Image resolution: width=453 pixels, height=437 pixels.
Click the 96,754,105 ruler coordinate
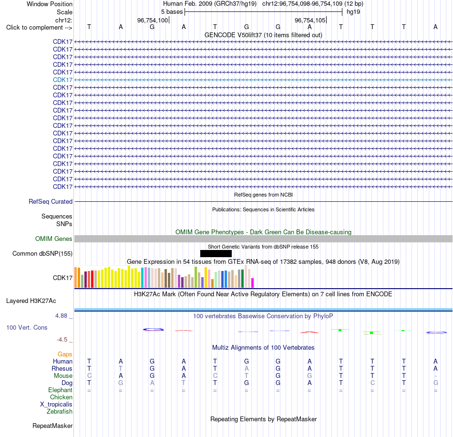coord(310,20)
